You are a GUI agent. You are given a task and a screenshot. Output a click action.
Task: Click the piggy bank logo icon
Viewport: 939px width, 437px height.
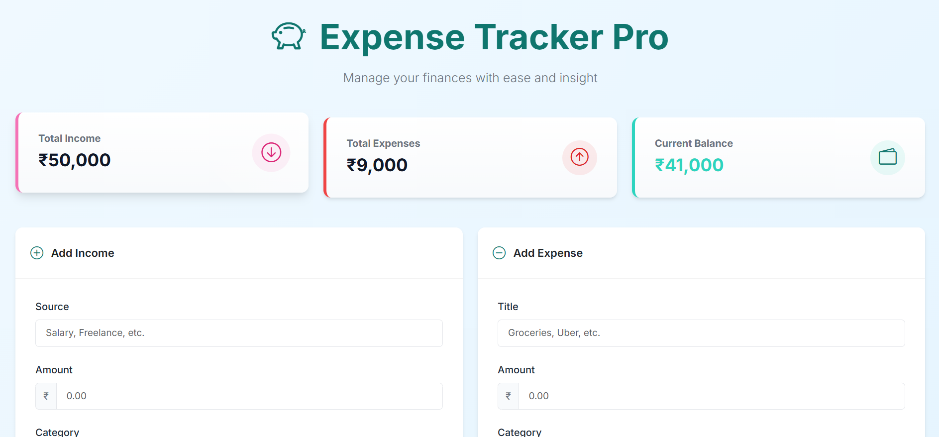[x=289, y=36]
